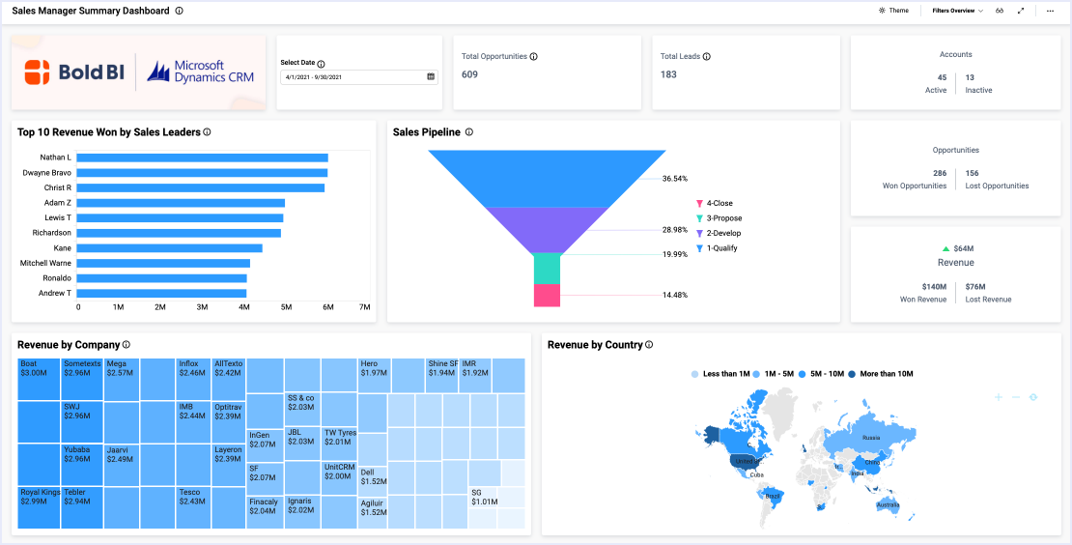The image size is (1072, 545).
Task: Enter fullscreen with the expand icon
Action: [1022, 11]
